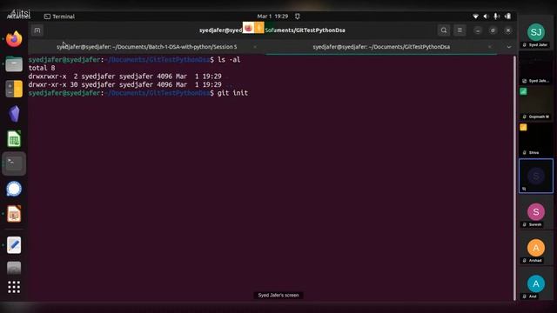Select the Terminal icon in dock
The image size is (557, 313).
(14, 163)
